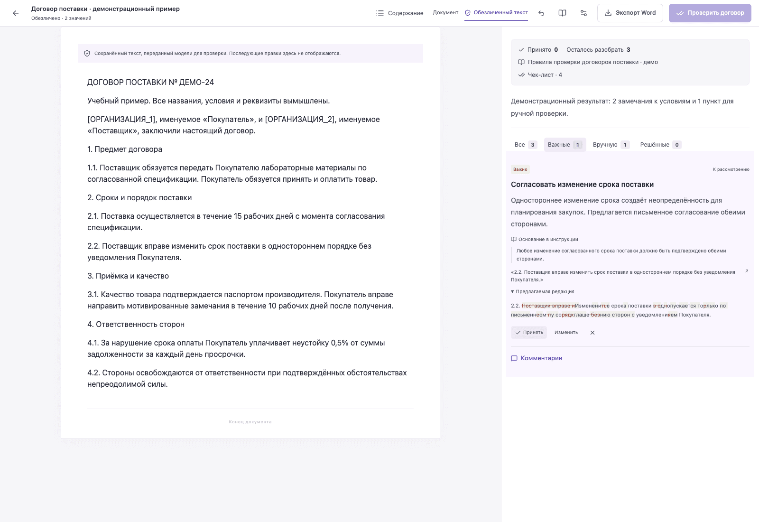Switch to the Вручную filter tab
The width and height of the screenshot is (759, 522).
[611, 145]
